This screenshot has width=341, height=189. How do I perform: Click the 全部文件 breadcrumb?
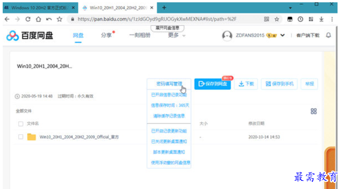tap(24, 111)
